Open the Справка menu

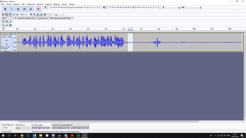pyautogui.click(x=71, y=4)
